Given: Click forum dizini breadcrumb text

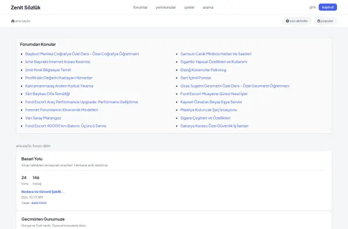Looking at the screenshot, I should [x=42, y=146].
